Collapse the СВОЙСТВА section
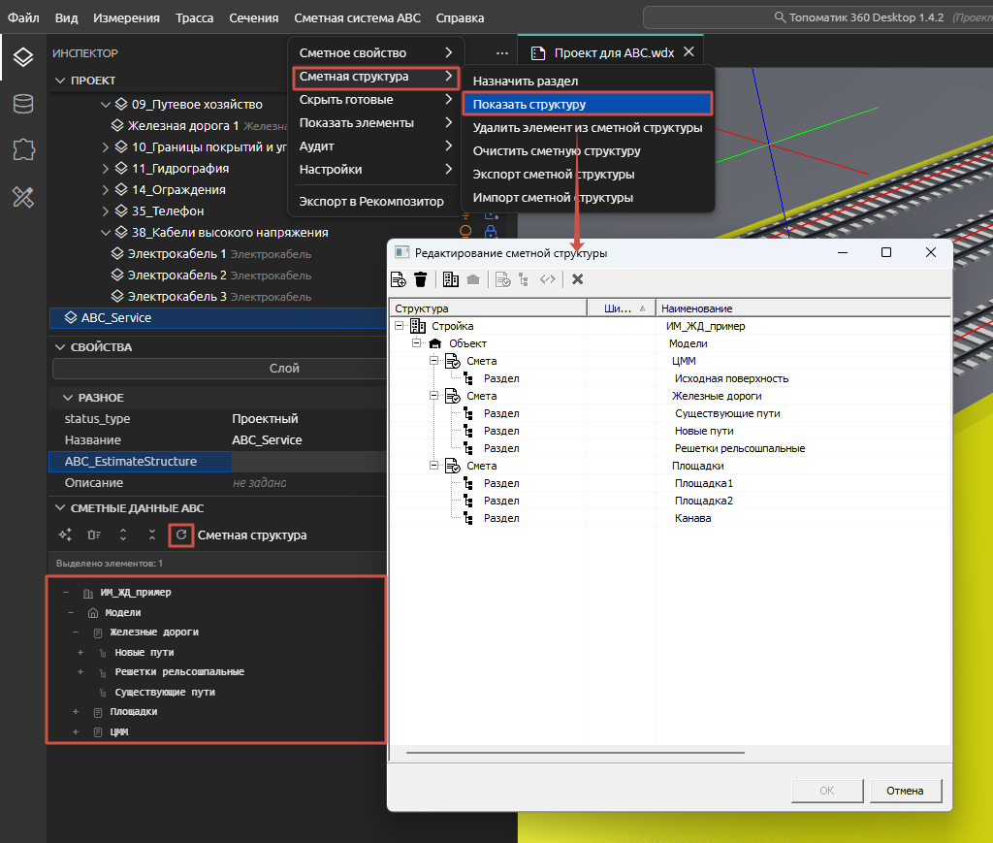993x843 pixels. coord(60,347)
